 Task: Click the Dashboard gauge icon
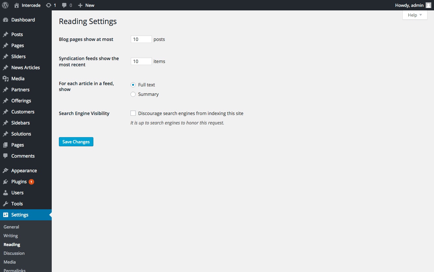[x=6, y=20]
